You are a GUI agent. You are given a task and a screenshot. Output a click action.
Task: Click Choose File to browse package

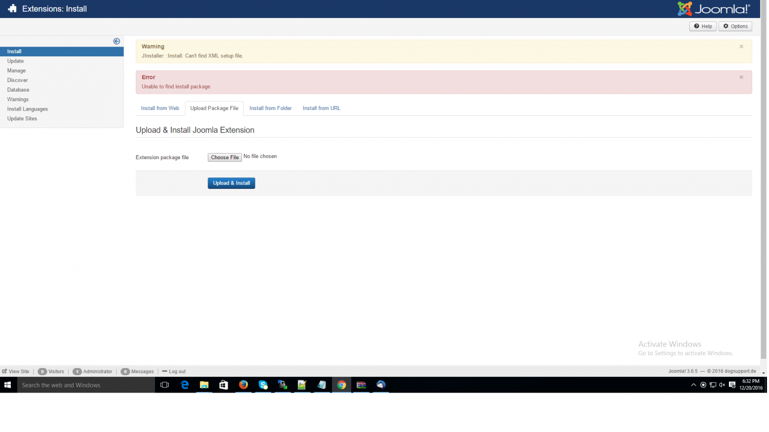225,158
